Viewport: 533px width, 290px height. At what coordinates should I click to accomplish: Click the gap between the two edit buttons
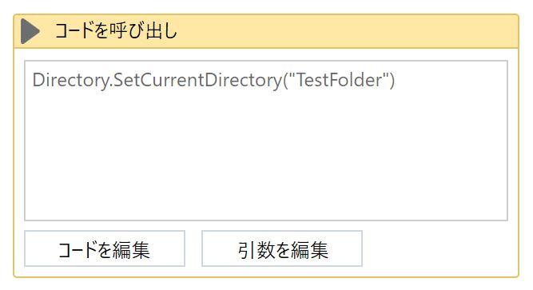coord(193,248)
